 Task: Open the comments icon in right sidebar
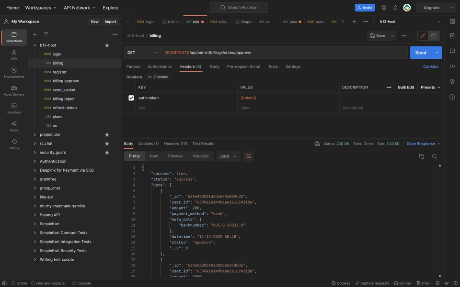(x=452, y=51)
